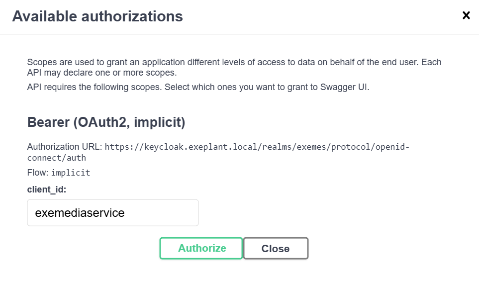Click the "implicit" value beside Flow
479x287 pixels.
[x=71, y=173]
